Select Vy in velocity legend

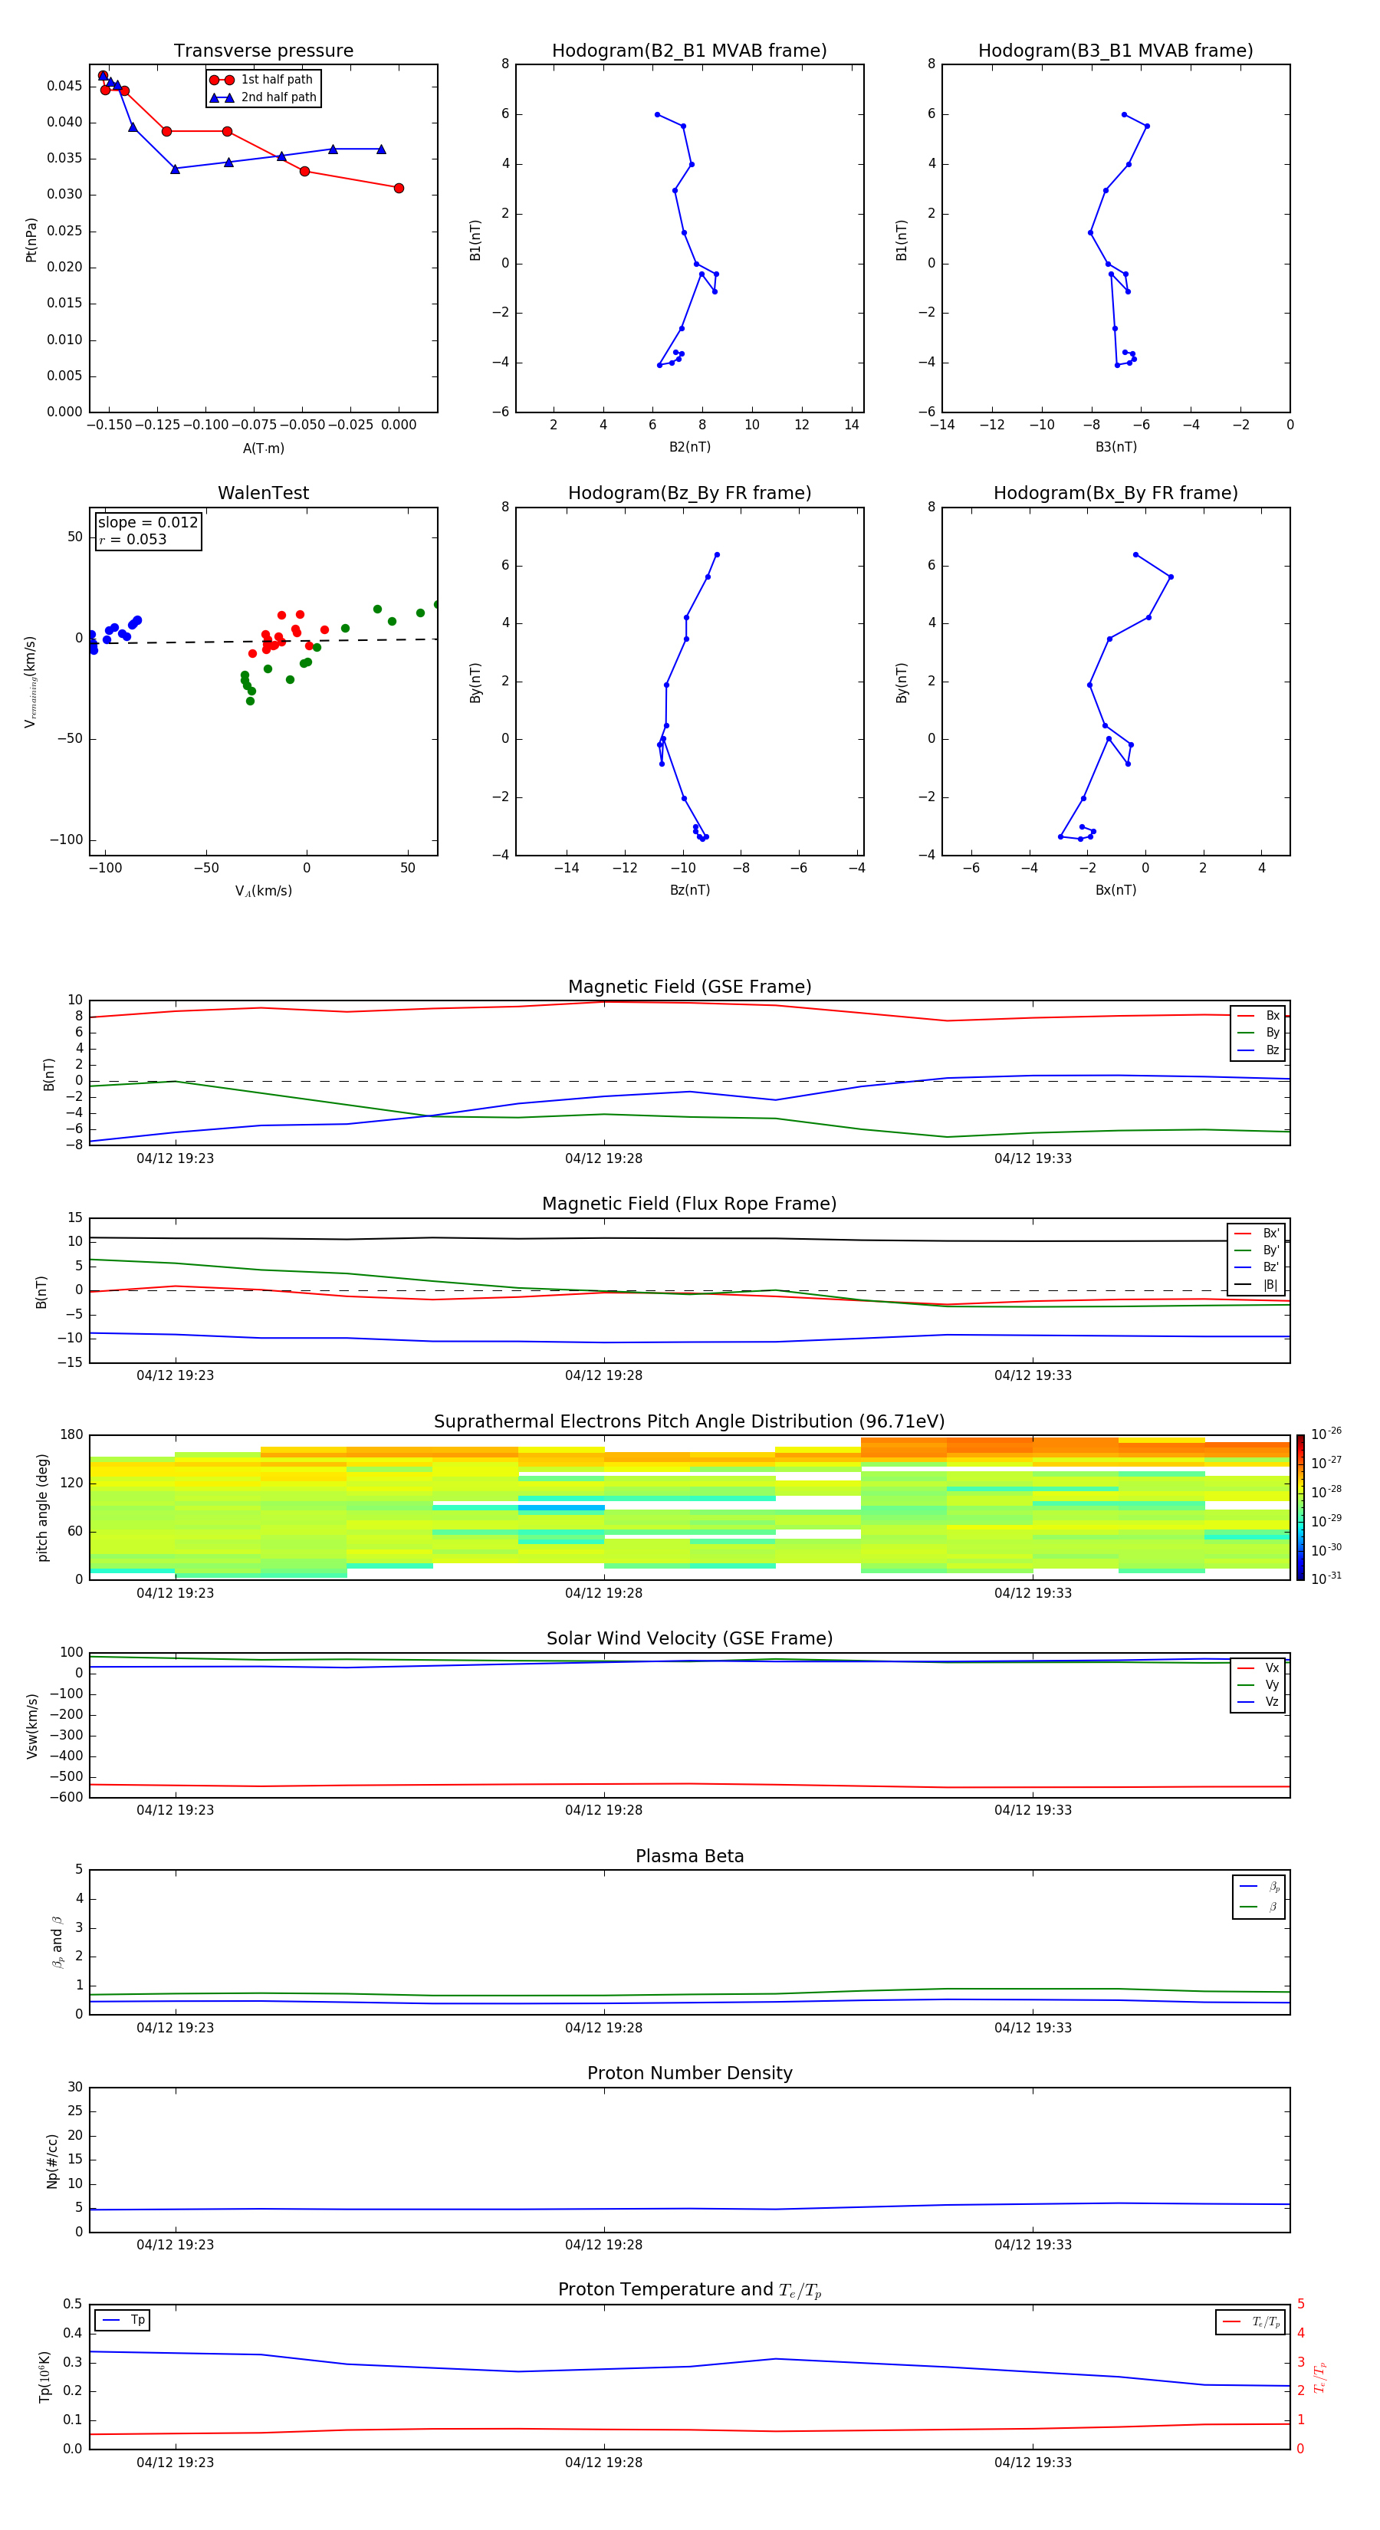tap(1258, 1684)
